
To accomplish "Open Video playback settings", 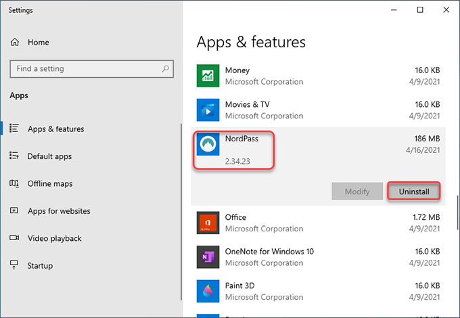I will [55, 238].
